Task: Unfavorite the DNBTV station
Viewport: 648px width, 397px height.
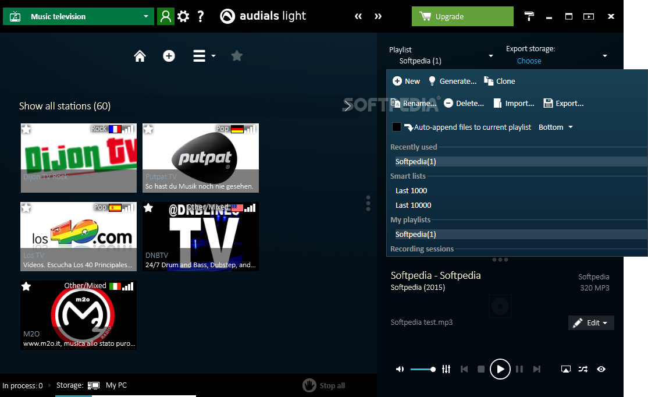Action: (148, 208)
